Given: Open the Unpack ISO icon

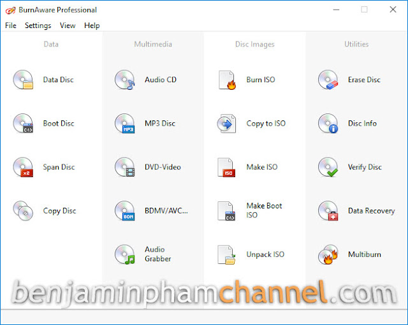Looking at the screenshot, I should pos(226,254).
